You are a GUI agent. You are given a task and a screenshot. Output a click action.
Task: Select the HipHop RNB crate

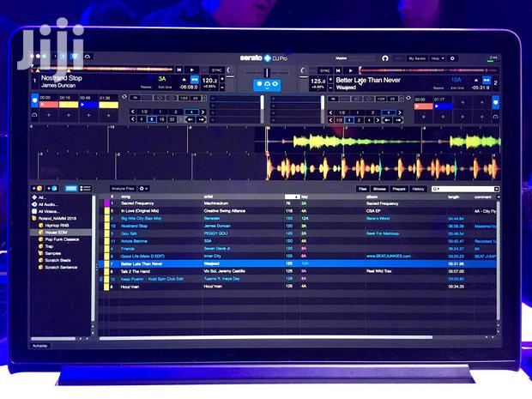pyautogui.click(x=57, y=226)
